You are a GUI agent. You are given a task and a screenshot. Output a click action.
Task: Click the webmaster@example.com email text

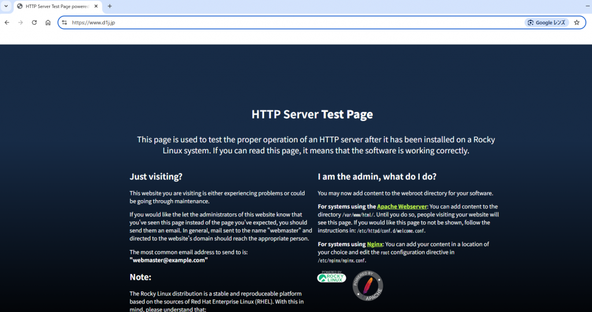(x=168, y=260)
